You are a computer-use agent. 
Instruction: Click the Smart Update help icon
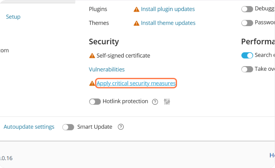click(121, 127)
